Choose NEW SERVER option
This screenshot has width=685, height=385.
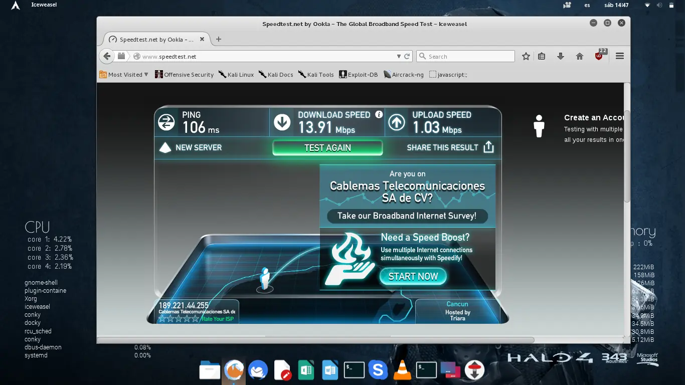tap(191, 147)
